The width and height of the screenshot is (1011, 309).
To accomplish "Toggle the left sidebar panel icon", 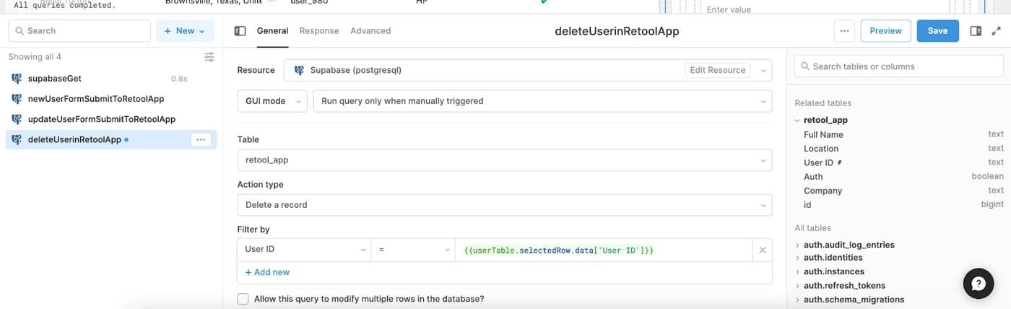I will click(x=240, y=31).
